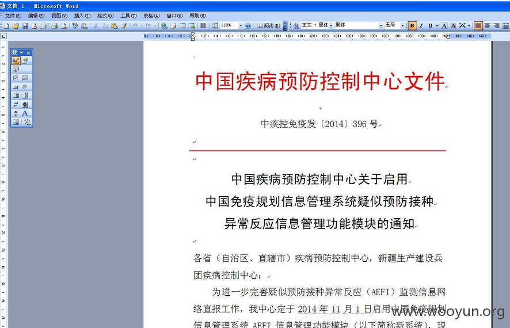Viewport: 510px width, 328px height.
Task: Select Scroll Bar control tool
Action: coord(16,113)
